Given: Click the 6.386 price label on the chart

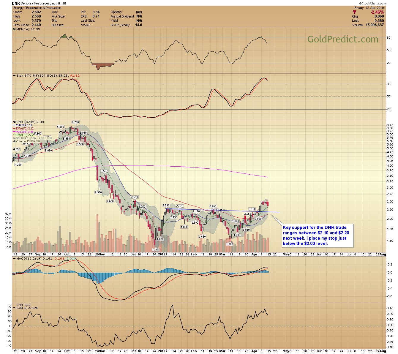Looking at the screenshot, I should pyautogui.click(x=61, y=127).
